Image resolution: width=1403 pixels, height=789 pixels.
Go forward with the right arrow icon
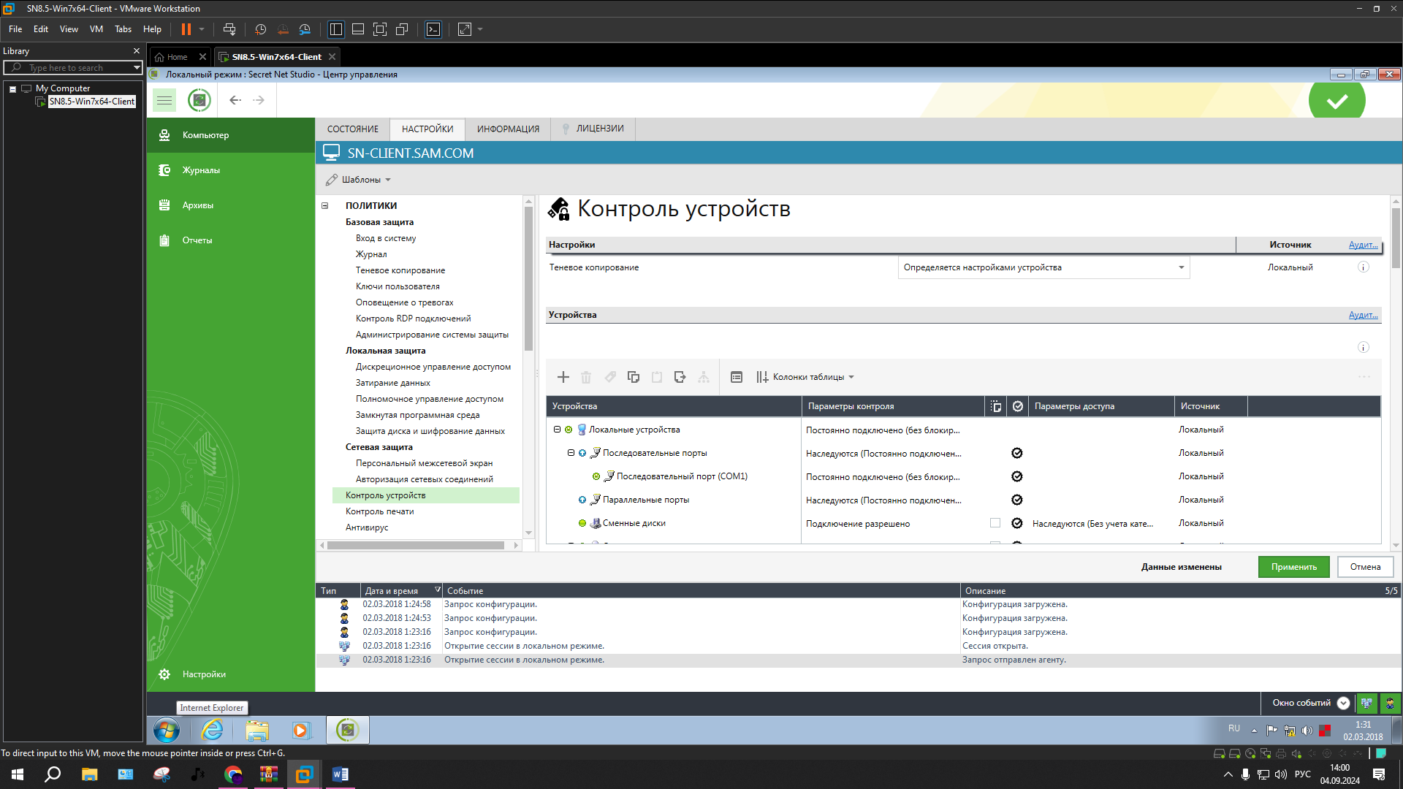click(259, 100)
